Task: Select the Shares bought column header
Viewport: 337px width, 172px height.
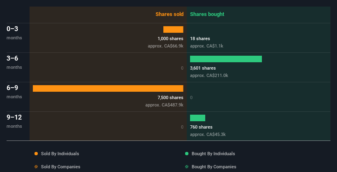Action: [x=207, y=14]
